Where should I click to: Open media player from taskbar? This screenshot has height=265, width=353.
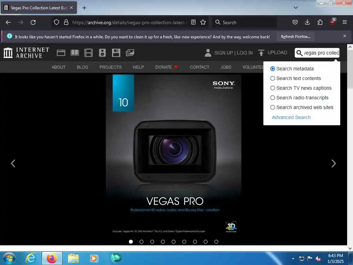[94, 258]
